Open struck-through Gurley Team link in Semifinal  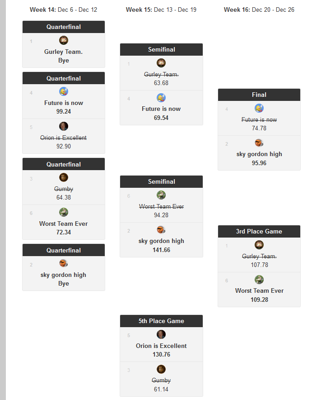click(x=161, y=75)
